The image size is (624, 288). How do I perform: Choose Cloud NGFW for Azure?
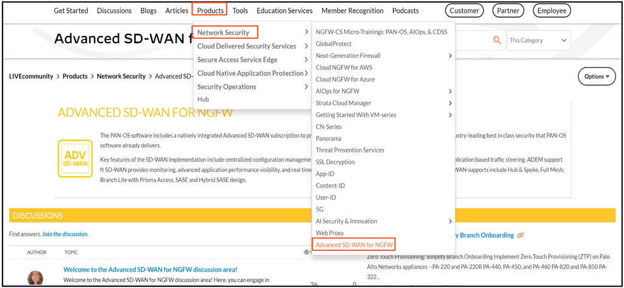click(345, 79)
